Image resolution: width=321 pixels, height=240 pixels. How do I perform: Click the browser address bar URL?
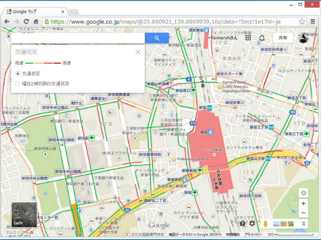point(166,21)
